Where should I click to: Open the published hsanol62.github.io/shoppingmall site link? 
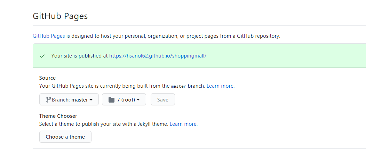(158, 56)
